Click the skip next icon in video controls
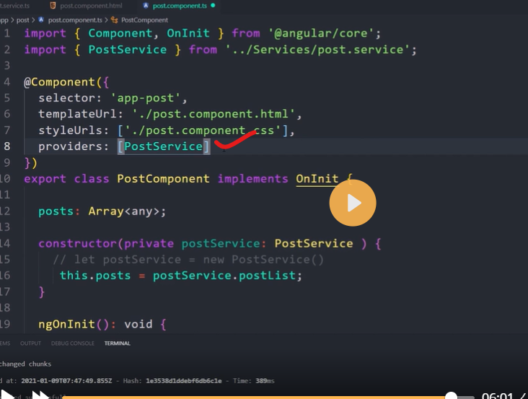Image resolution: width=528 pixels, height=399 pixels. 40,395
